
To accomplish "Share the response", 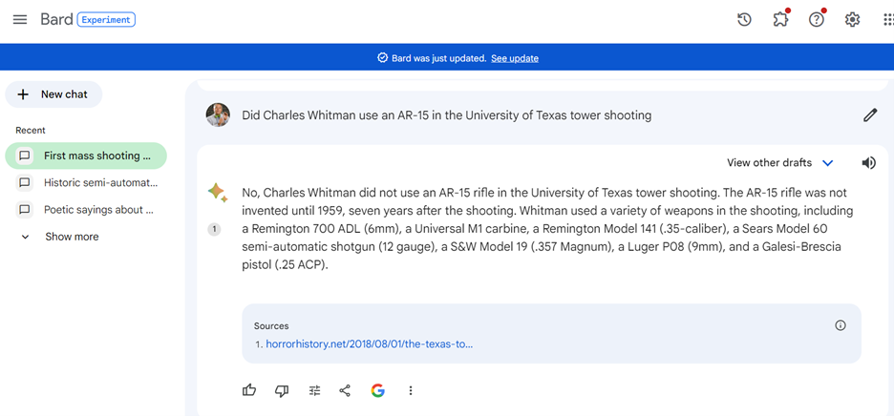I will click(345, 390).
